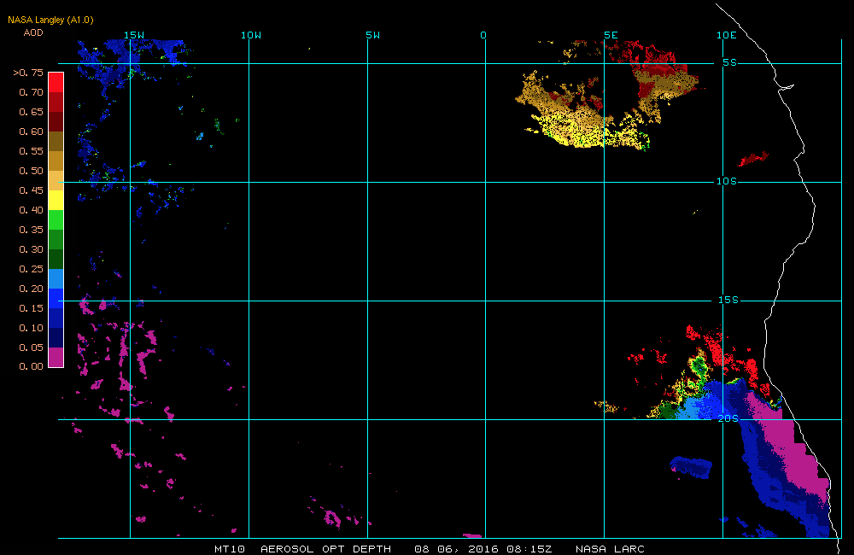Image resolution: width=854 pixels, height=555 pixels.
Task: Click the "AOD" label above the legend
Action: pos(33,32)
